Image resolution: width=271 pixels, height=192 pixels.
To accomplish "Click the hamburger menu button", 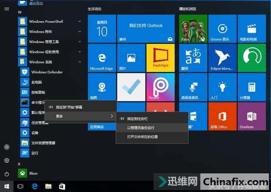I will [7, 9].
